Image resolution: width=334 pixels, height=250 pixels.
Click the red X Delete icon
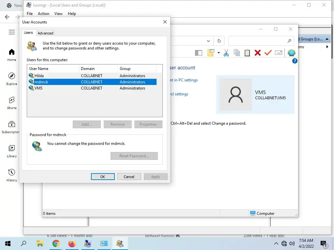coord(258,53)
